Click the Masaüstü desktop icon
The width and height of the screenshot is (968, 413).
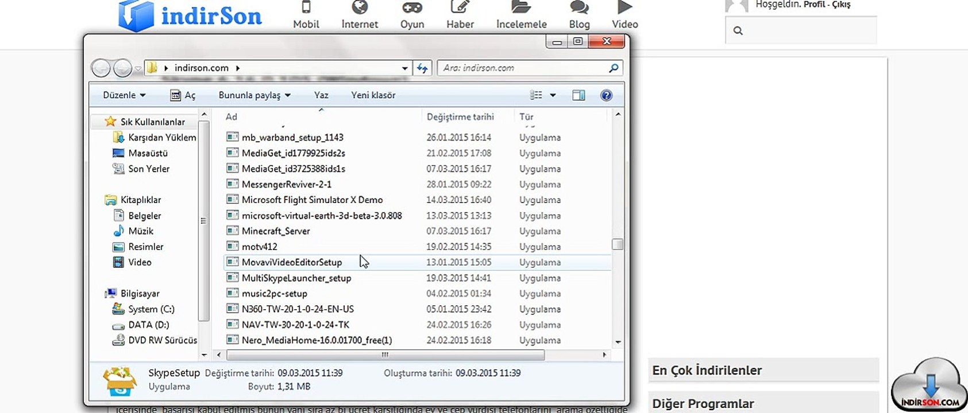point(118,153)
